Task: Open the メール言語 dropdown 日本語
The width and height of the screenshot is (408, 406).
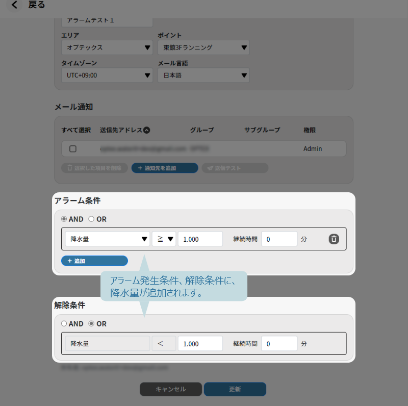Action: pos(203,75)
